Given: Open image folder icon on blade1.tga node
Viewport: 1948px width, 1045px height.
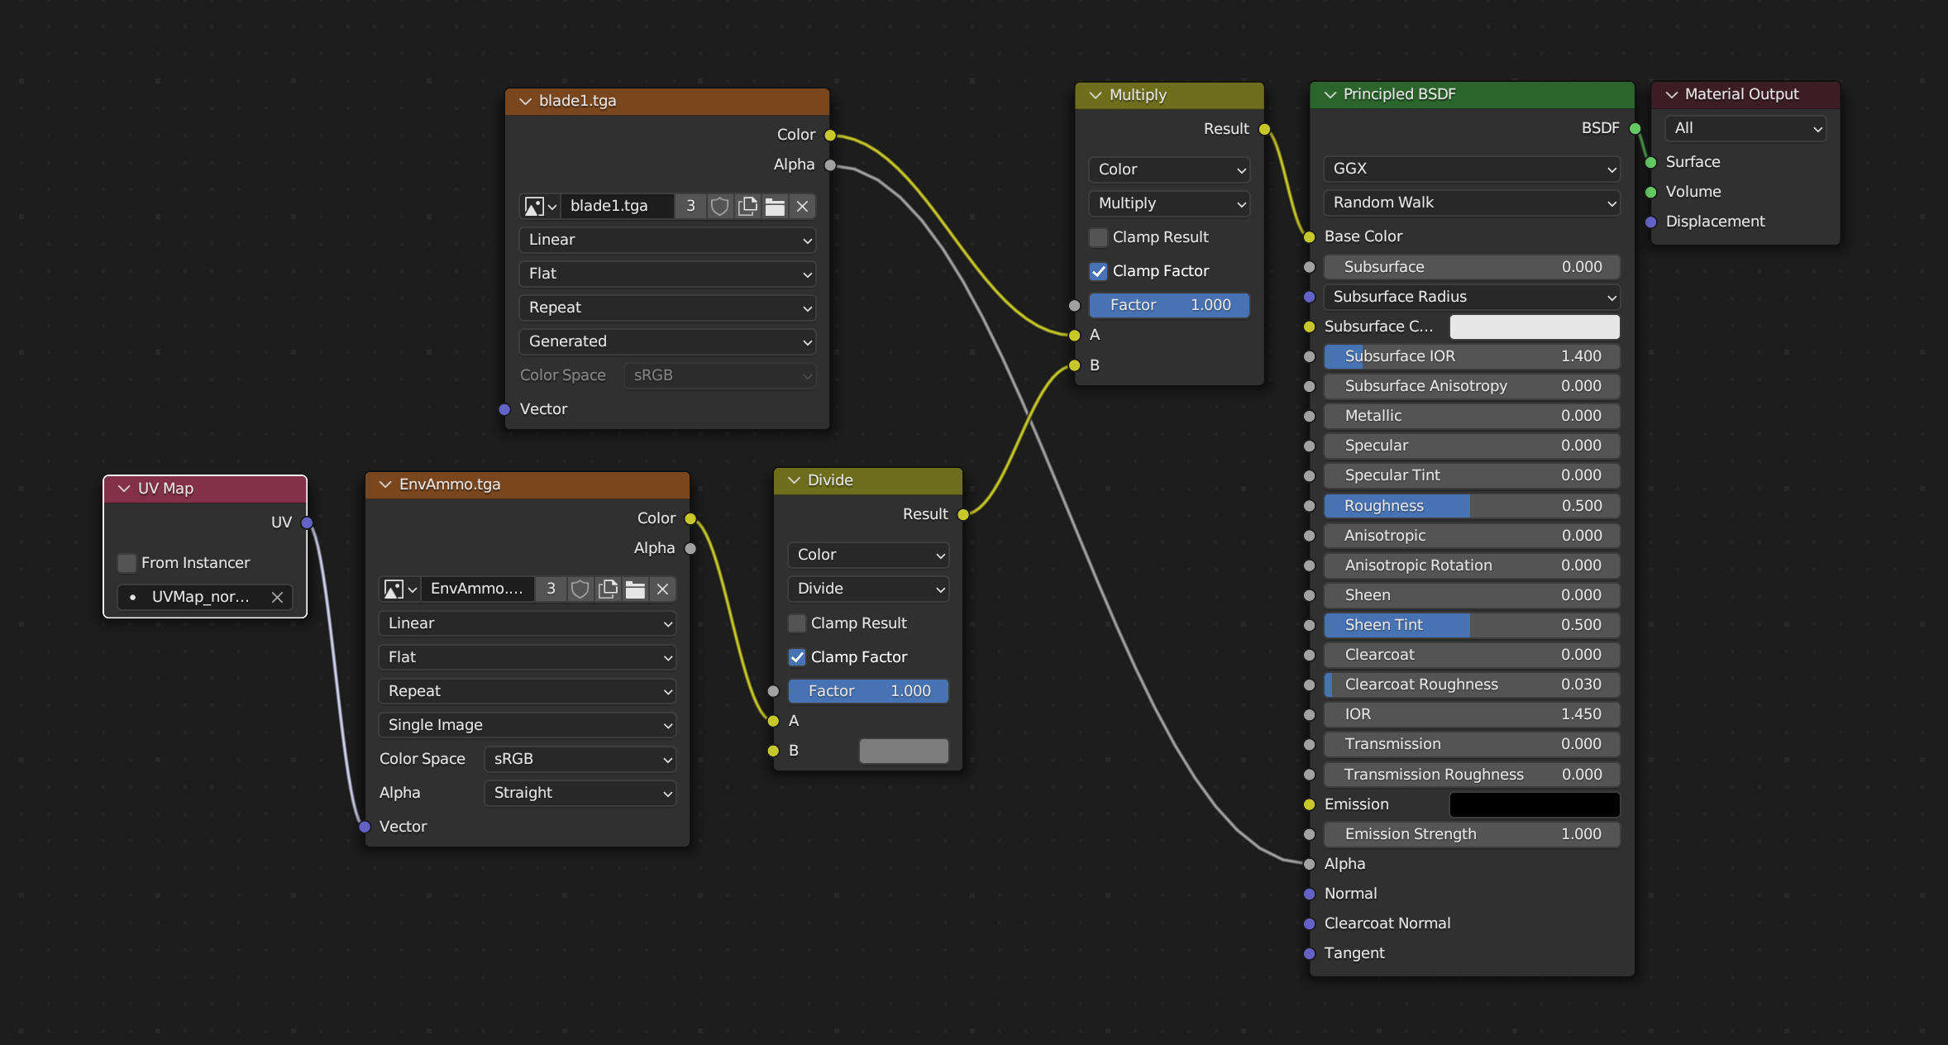Looking at the screenshot, I should click(x=775, y=206).
